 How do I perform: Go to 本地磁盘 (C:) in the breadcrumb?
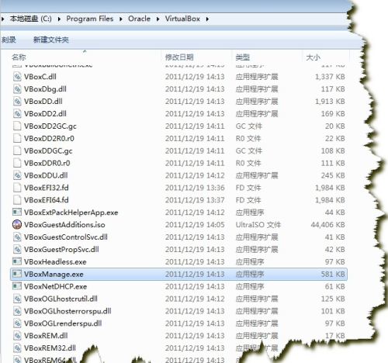pyautogui.click(x=31, y=19)
